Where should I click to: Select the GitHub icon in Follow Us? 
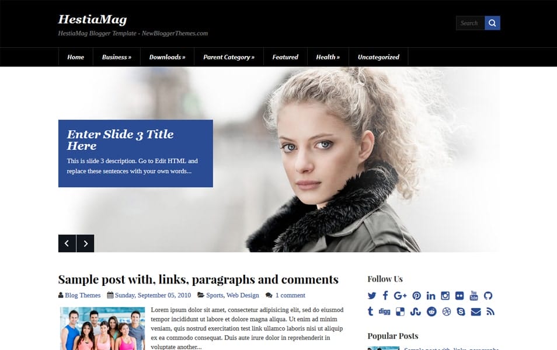(x=489, y=296)
